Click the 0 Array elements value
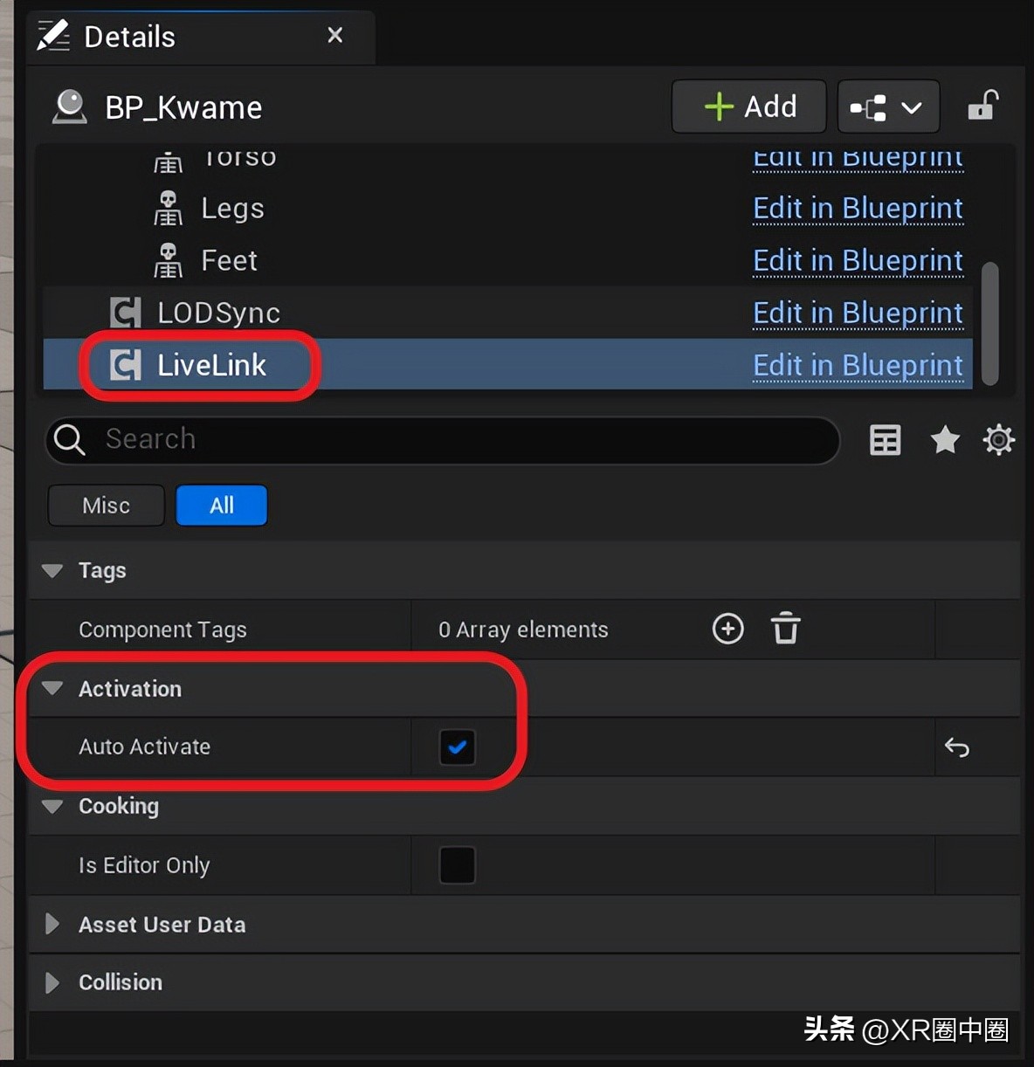The height and width of the screenshot is (1067, 1034). pos(523,630)
